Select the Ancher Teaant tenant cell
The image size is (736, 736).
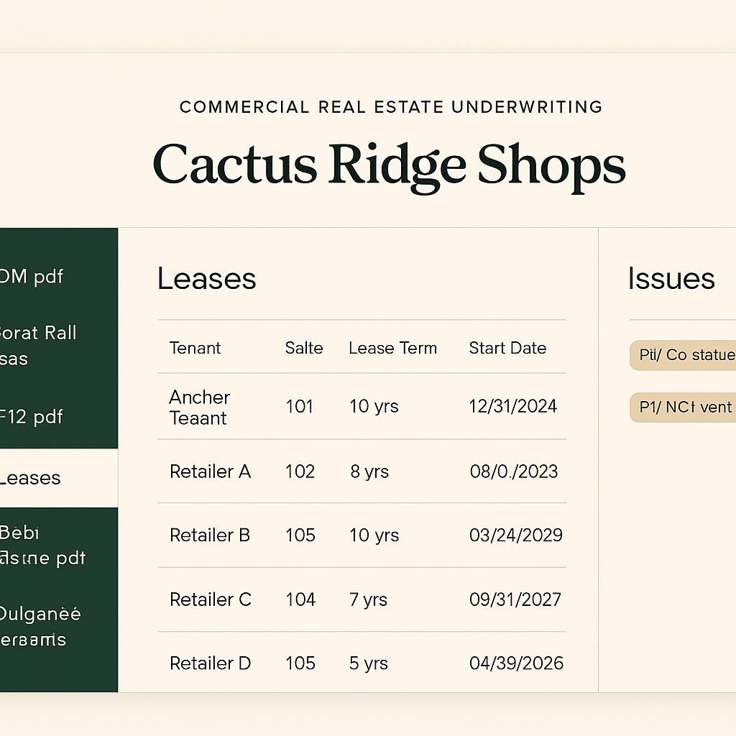pyautogui.click(x=200, y=408)
